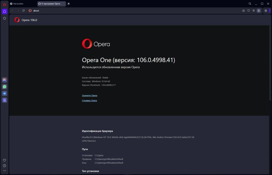Open the purple sidebar app below VK
The width and height of the screenshot is (272, 175).
pos(4,100)
